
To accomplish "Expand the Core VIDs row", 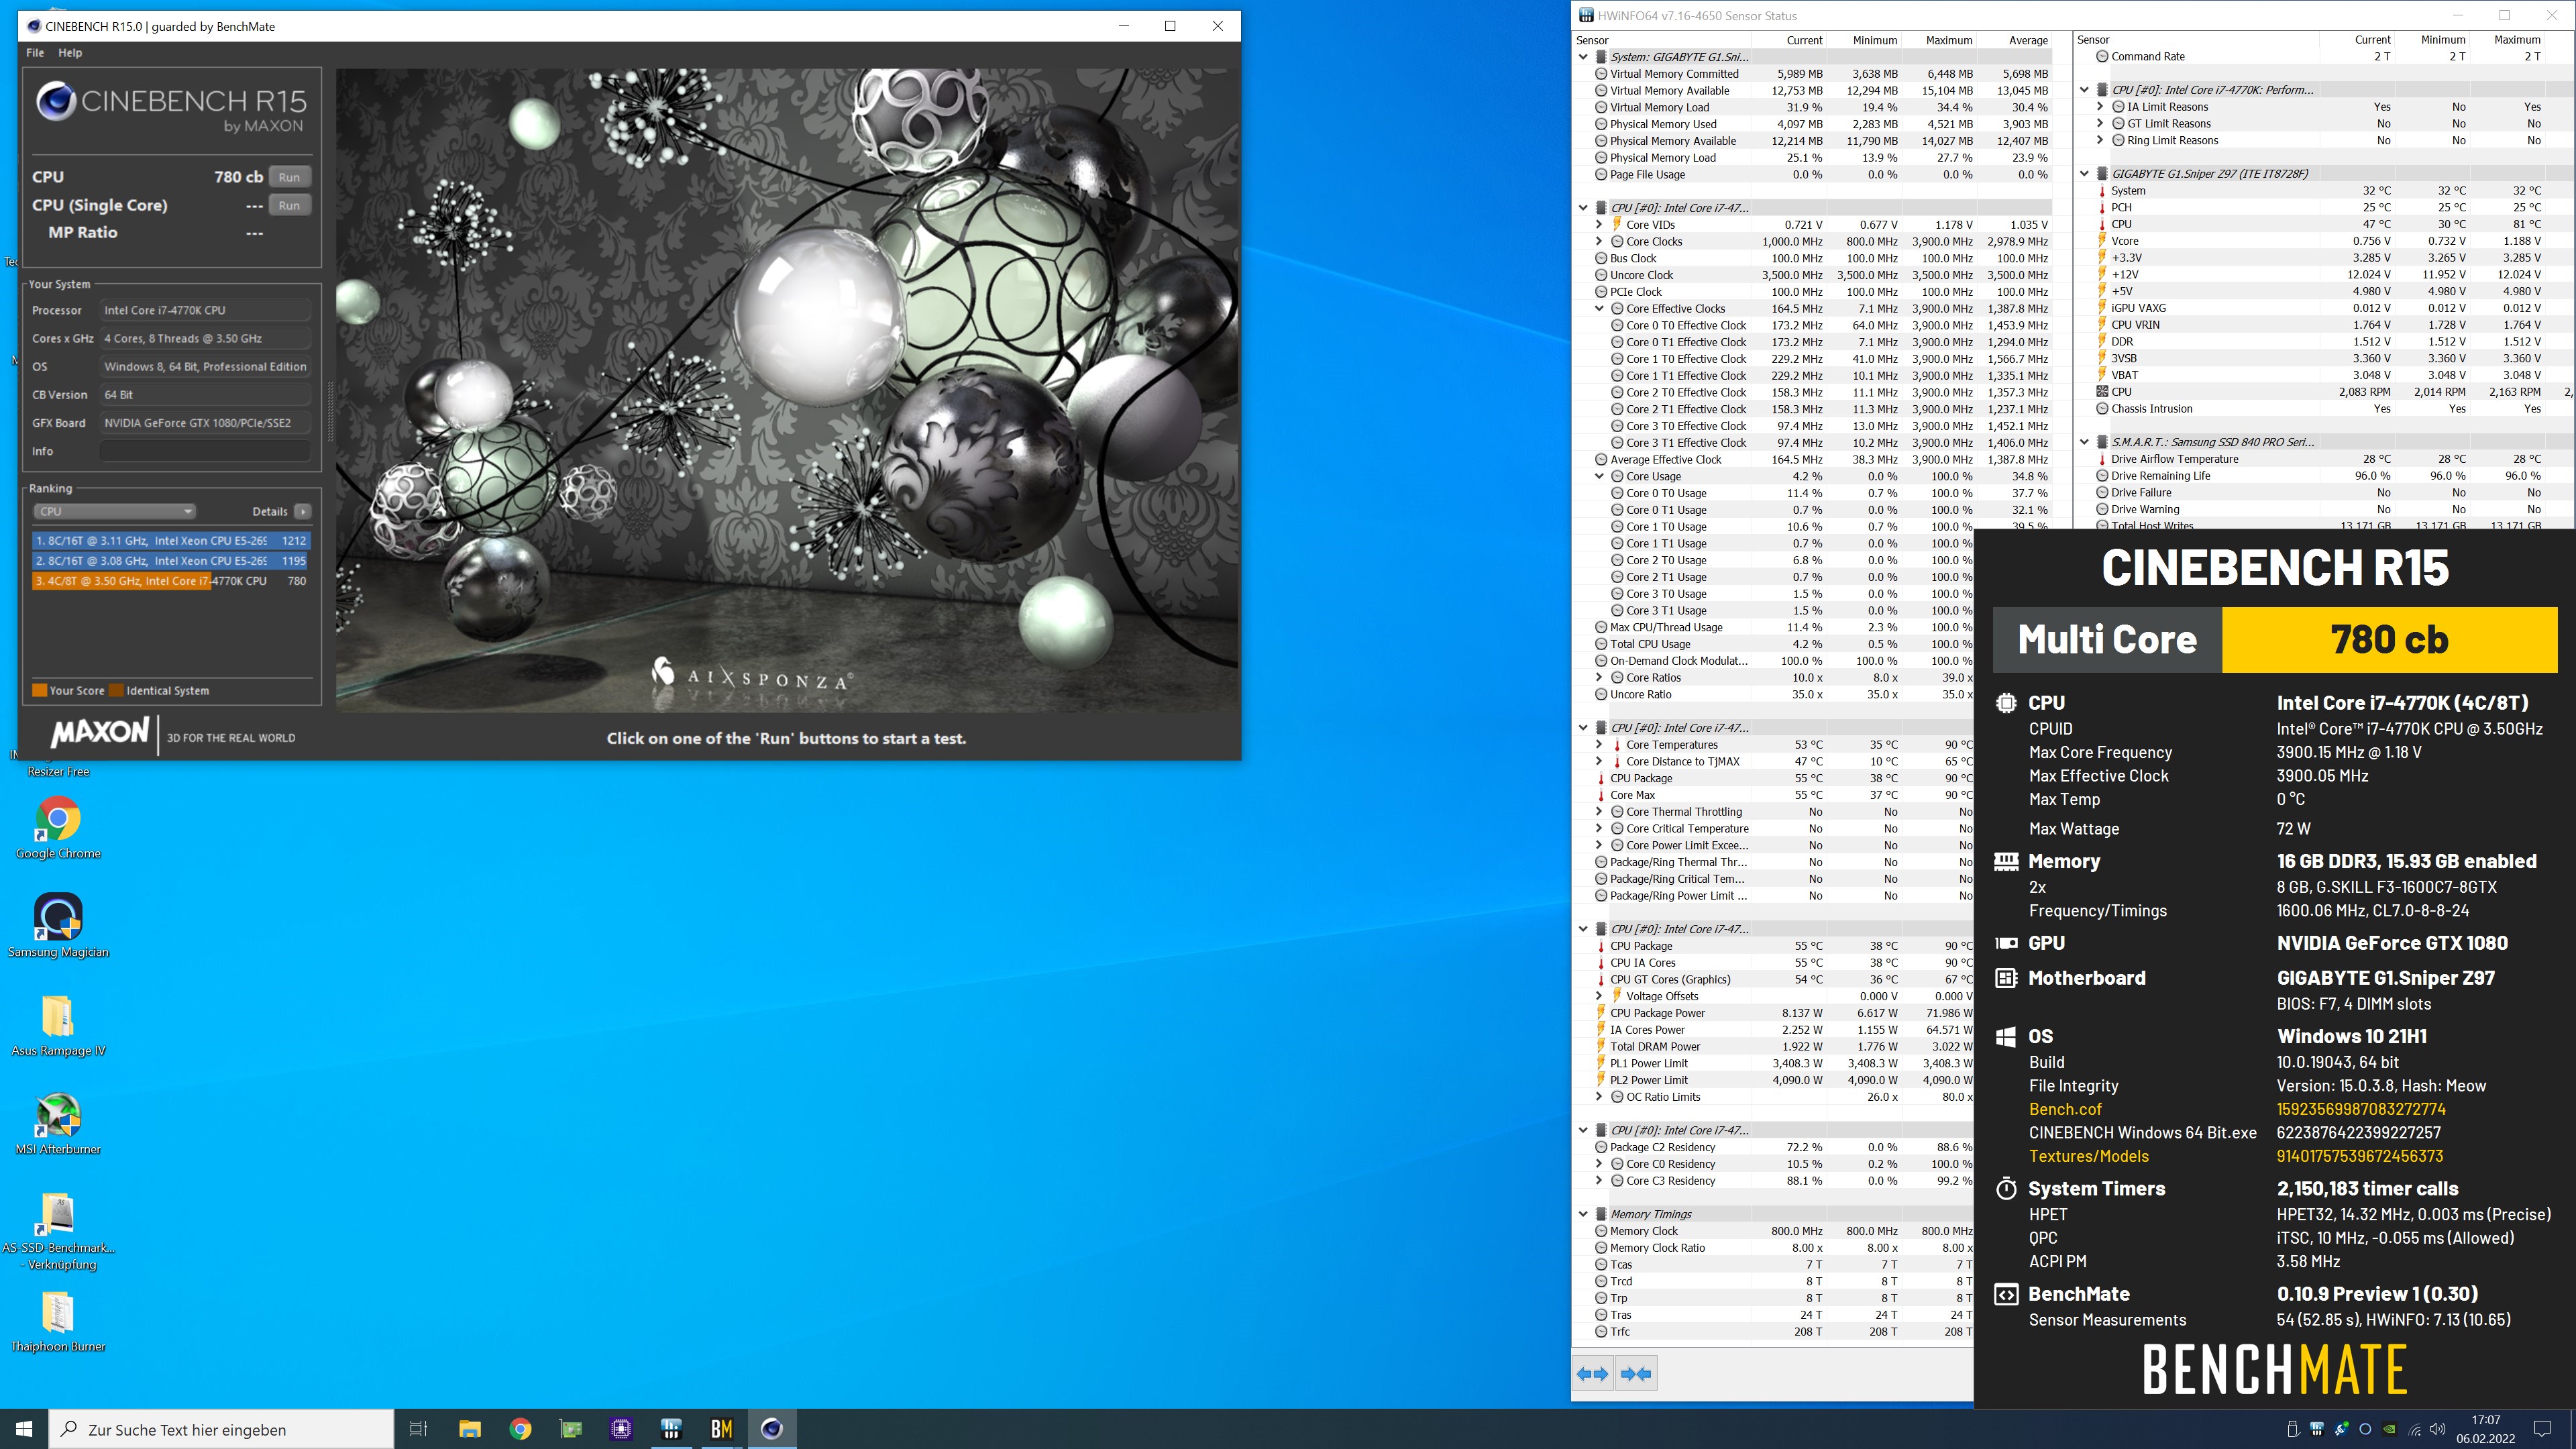I will pyautogui.click(x=1599, y=225).
